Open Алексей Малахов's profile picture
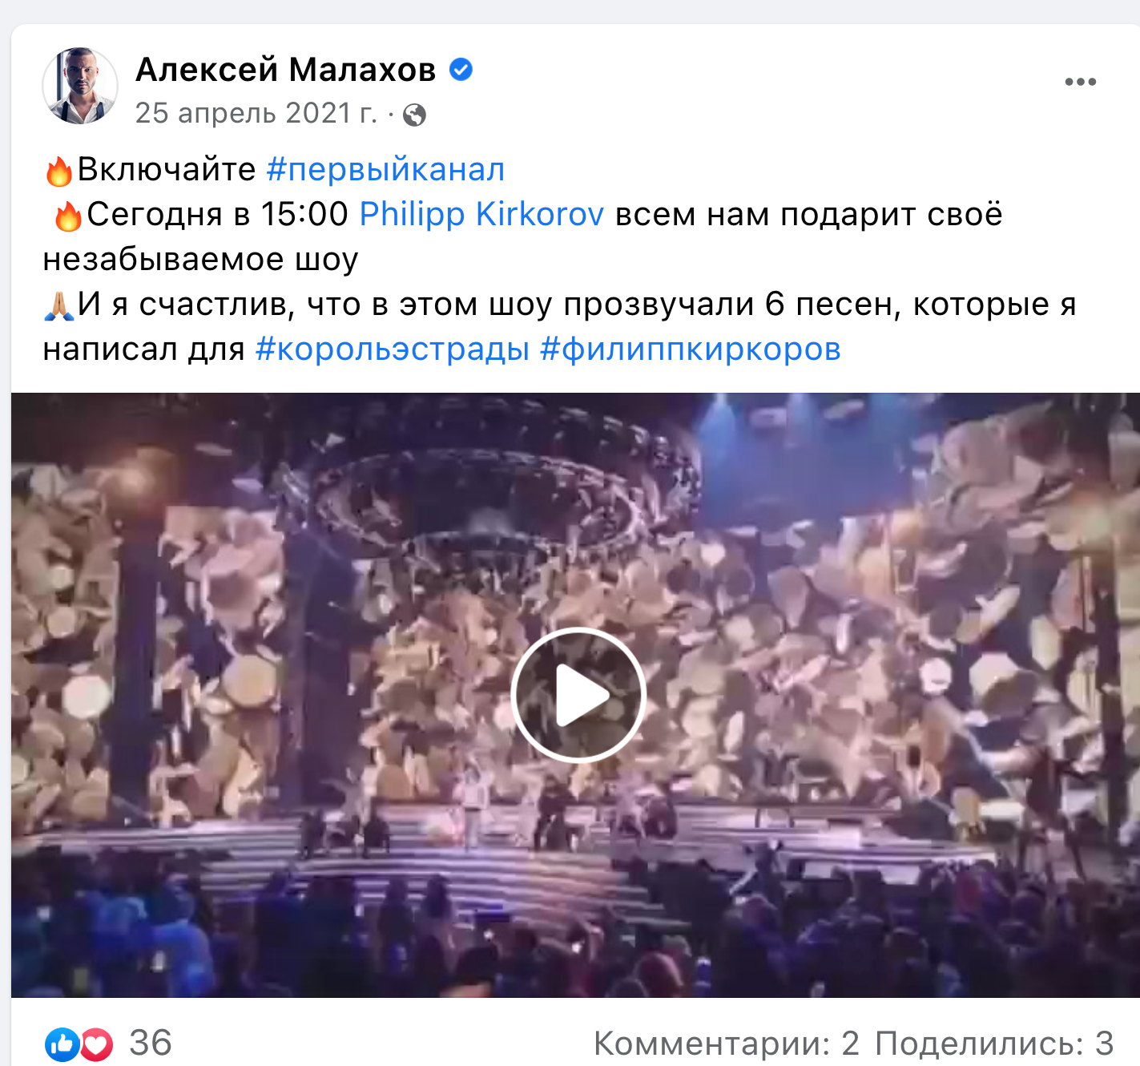1140x1066 pixels. [80, 86]
